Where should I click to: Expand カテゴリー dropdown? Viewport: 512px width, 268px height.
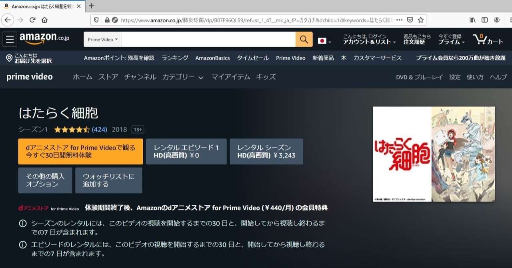[183, 77]
